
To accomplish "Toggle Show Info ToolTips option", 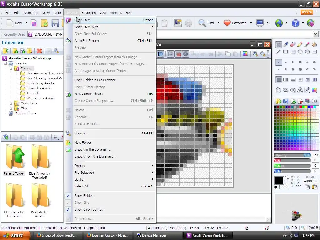I will click(110, 209).
